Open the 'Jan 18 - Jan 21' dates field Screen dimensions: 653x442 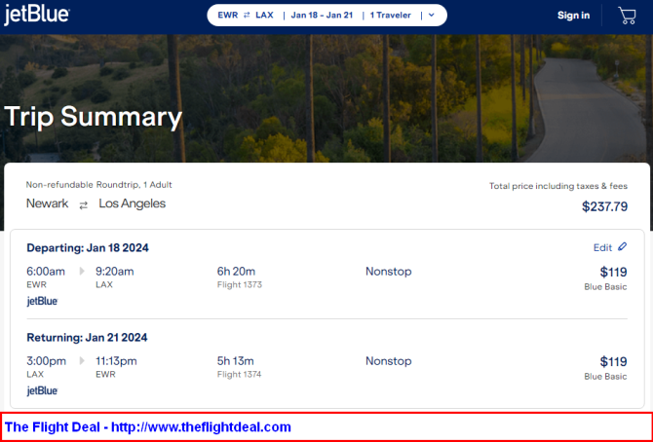click(x=322, y=15)
